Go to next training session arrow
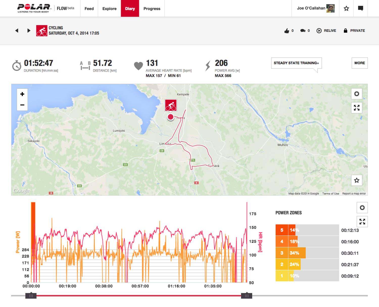The width and height of the screenshot is (379, 307). point(29,31)
